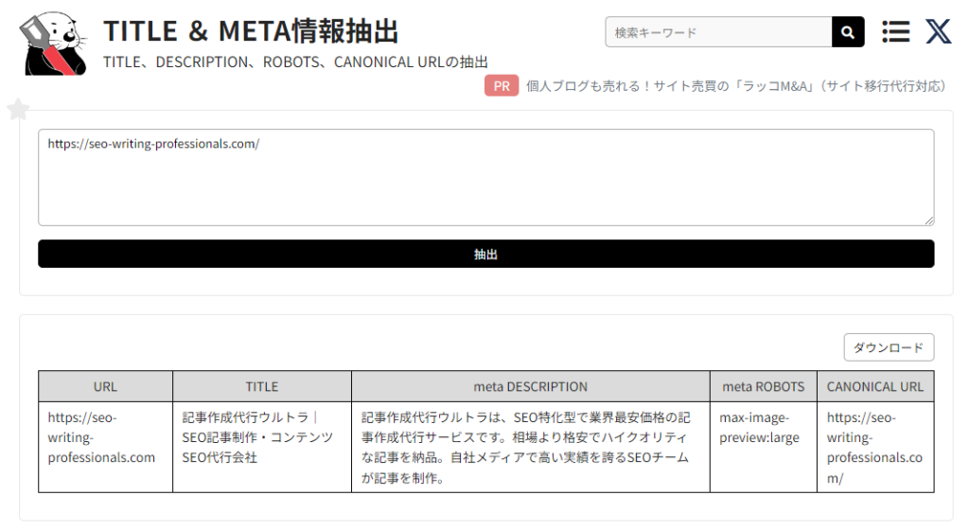Image resolution: width=969 pixels, height=531 pixels.
Task: Select the seo-writing-professionals.com URL cell
Action: pyautogui.click(x=105, y=447)
